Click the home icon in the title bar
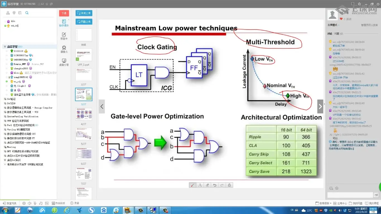 pyautogui.click(x=4, y=4)
